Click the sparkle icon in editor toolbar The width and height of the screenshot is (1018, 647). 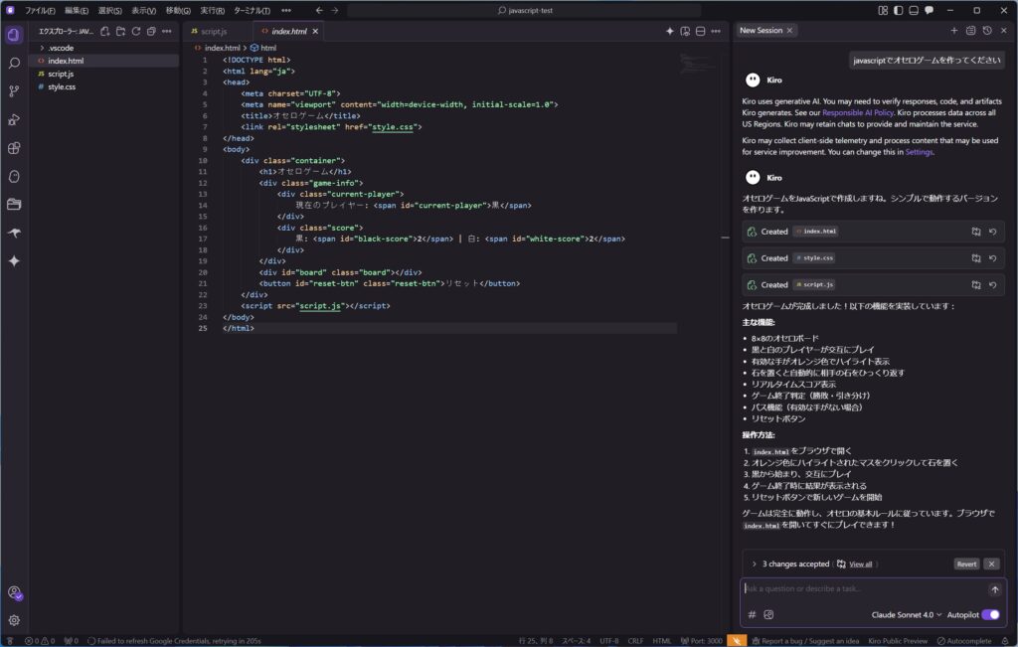669,31
